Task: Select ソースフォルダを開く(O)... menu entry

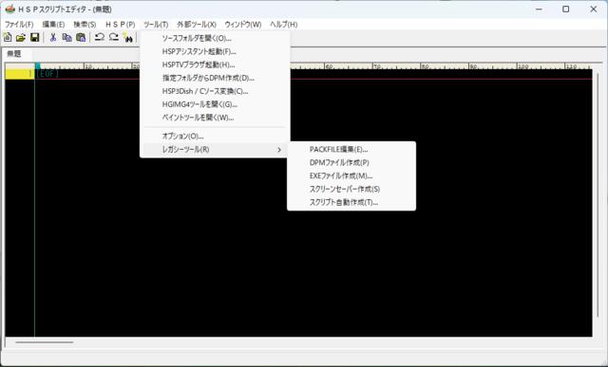Action: coord(215,38)
